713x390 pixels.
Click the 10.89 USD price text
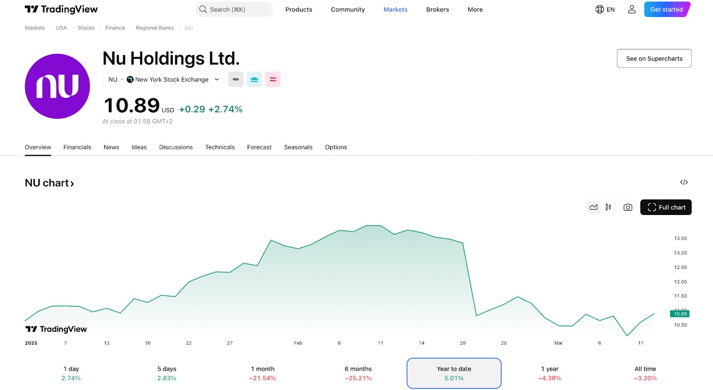pyautogui.click(x=139, y=106)
